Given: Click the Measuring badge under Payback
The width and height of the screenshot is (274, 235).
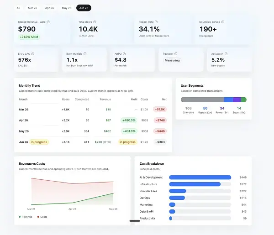Looking at the screenshot, I should pos(172,60).
